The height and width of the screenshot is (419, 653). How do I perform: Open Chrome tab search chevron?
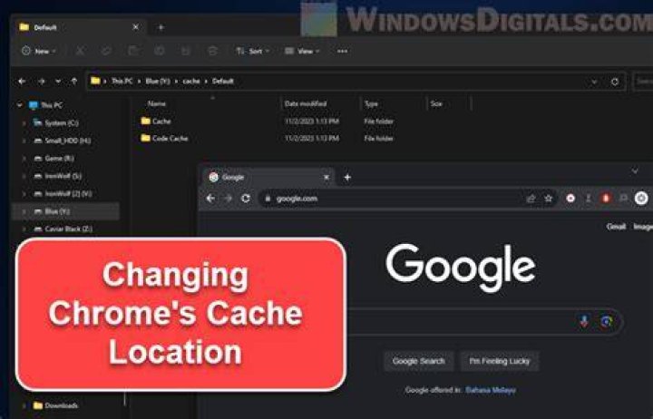[x=635, y=171]
